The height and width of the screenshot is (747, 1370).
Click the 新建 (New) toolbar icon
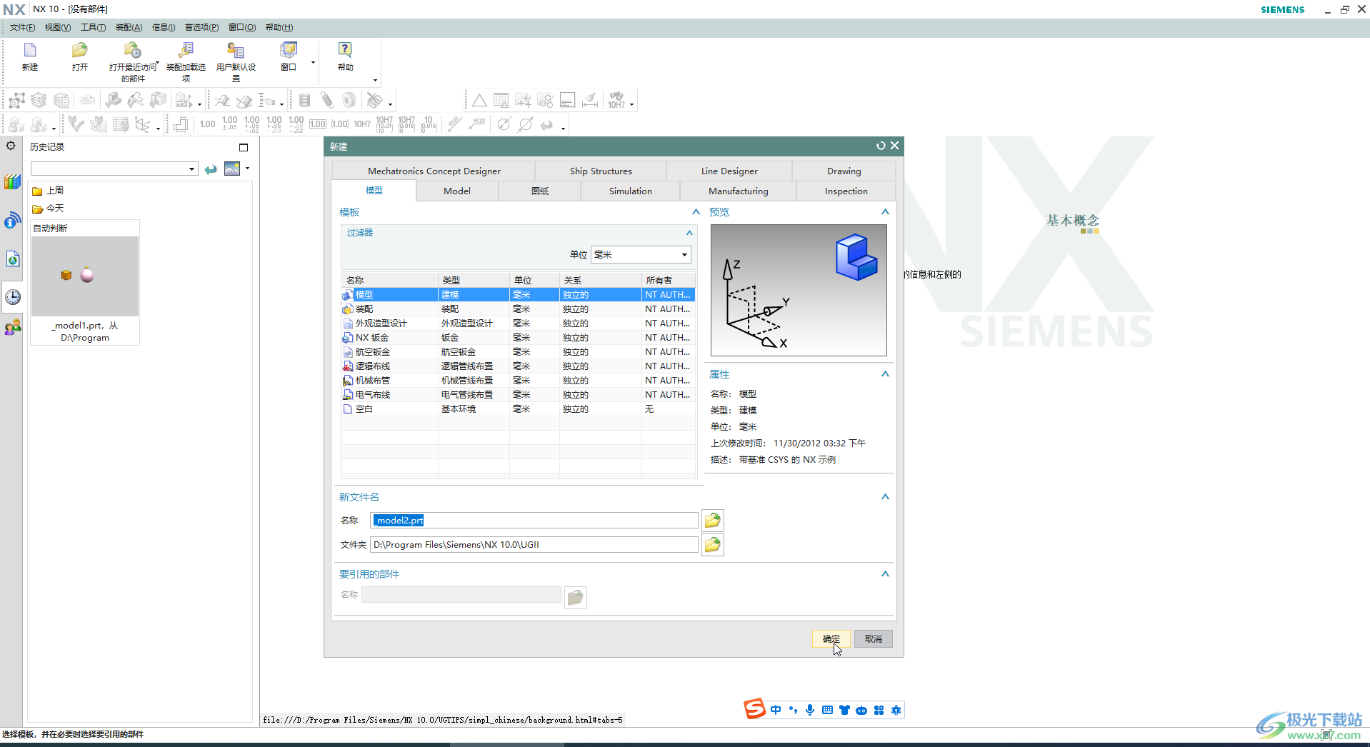point(30,50)
